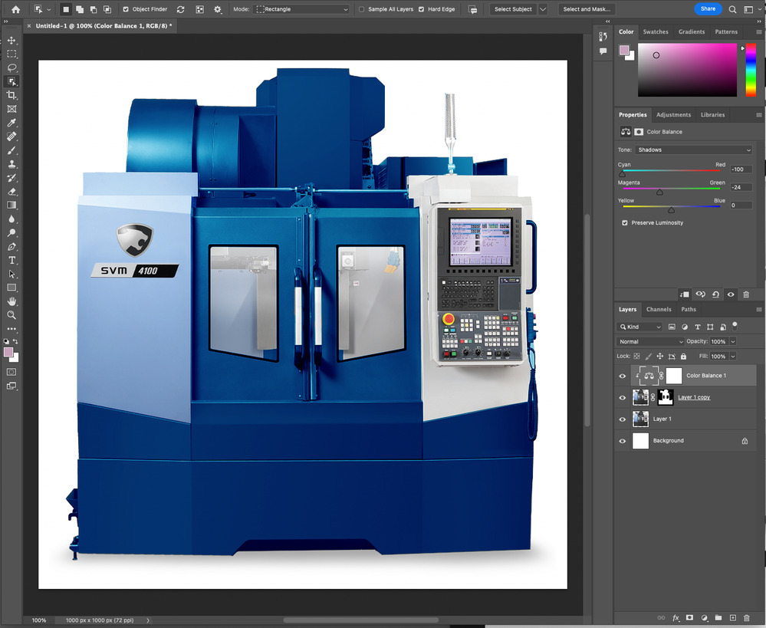Open the Mode dropdown set to Rectangle
Image resolution: width=766 pixels, height=628 pixels.
(x=301, y=9)
